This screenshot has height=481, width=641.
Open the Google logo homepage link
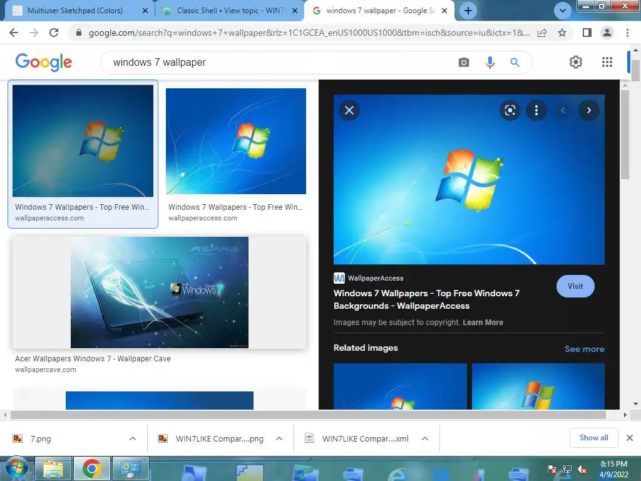[44, 62]
